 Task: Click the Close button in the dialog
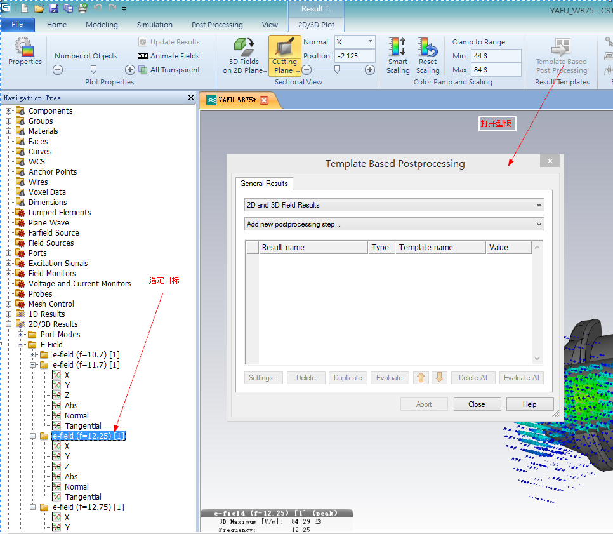tap(477, 404)
